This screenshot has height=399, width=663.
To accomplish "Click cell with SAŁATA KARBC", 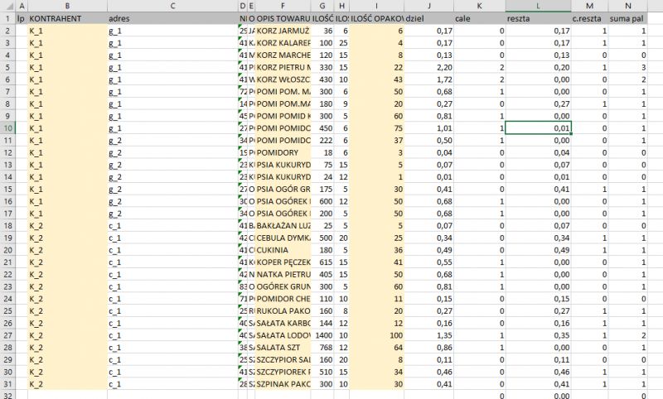I will click(x=283, y=323).
